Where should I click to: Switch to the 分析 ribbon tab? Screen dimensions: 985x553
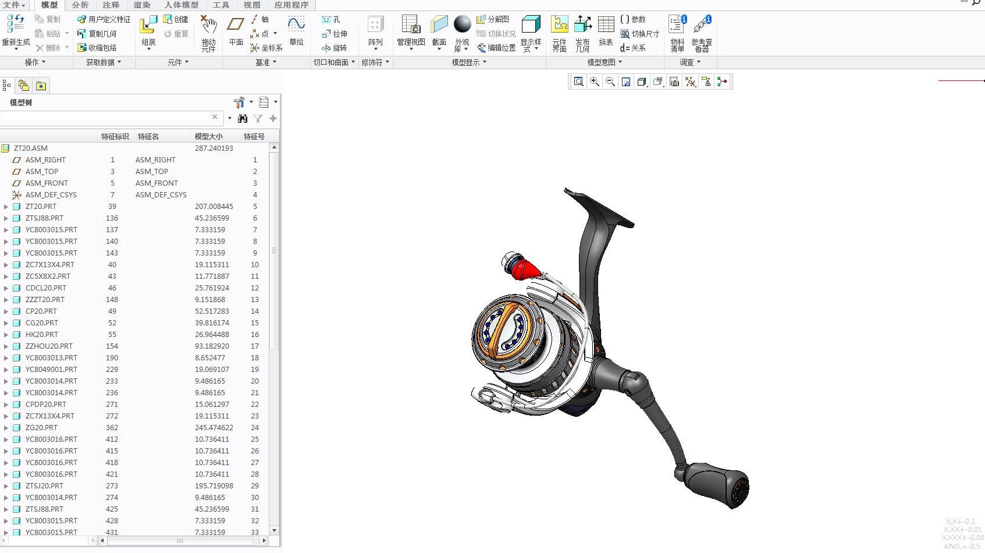coord(80,5)
